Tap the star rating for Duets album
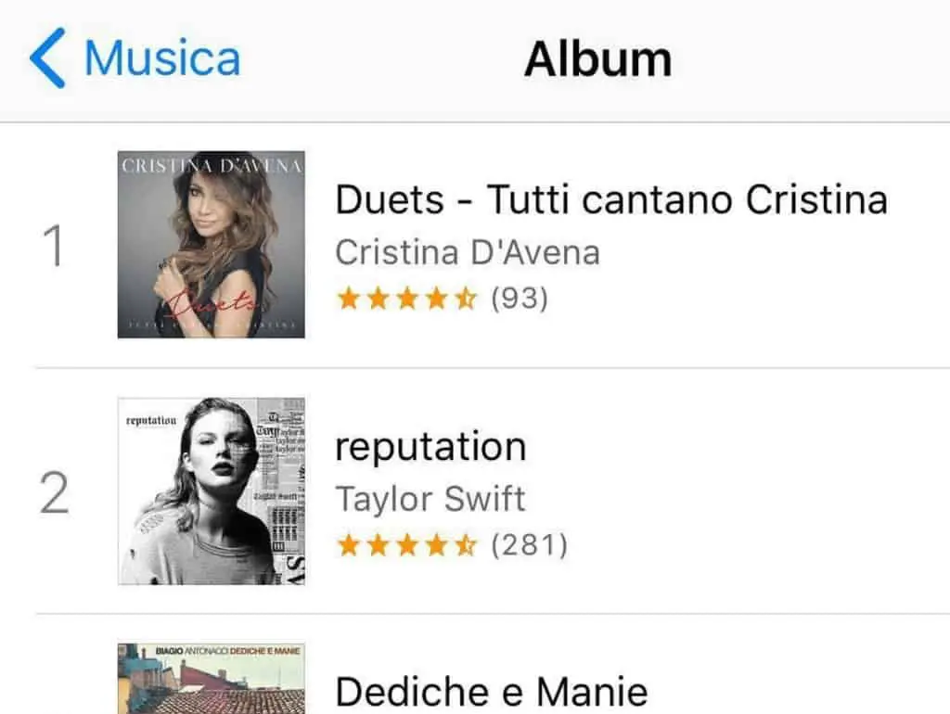The height and width of the screenshot is (714, 950). [x=407, y=299]
